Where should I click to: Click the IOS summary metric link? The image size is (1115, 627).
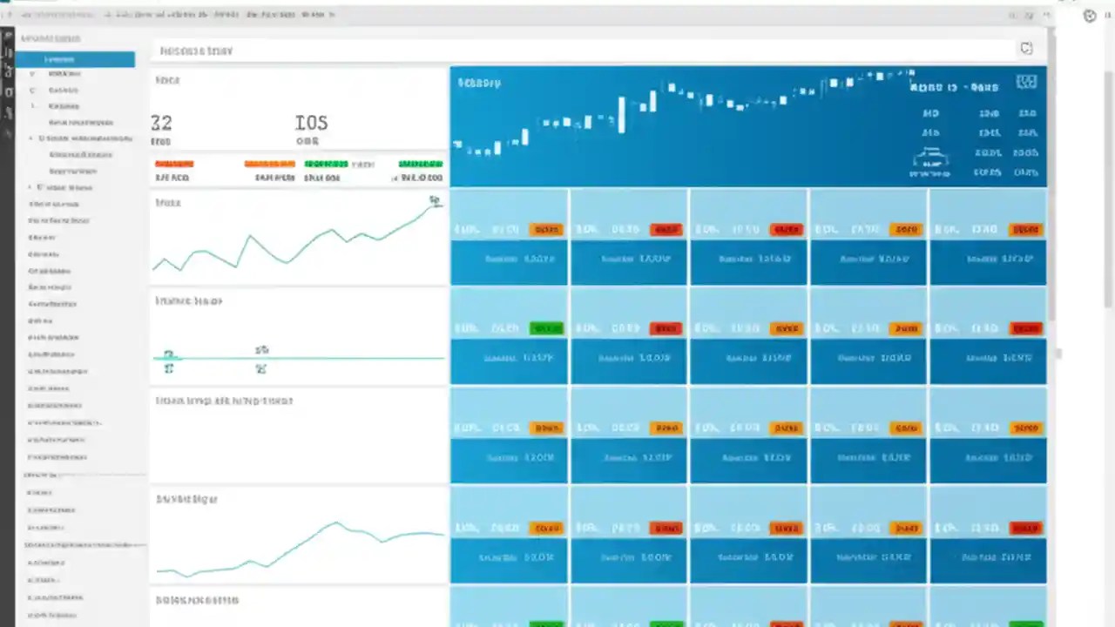(x=311, y=124)
